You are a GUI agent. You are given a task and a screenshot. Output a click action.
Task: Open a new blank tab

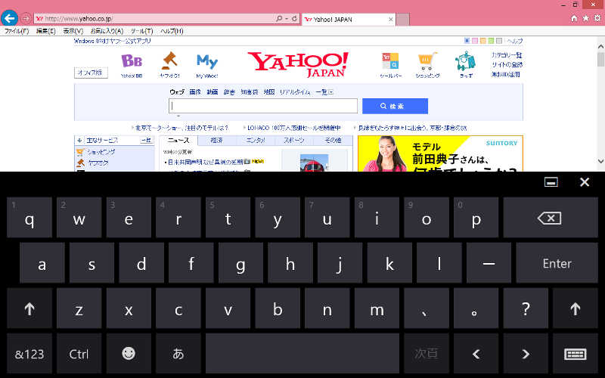point(403,20)
